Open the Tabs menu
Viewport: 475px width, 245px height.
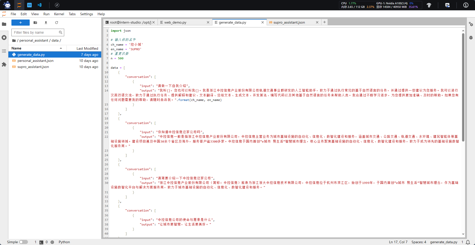pos(72,14)
